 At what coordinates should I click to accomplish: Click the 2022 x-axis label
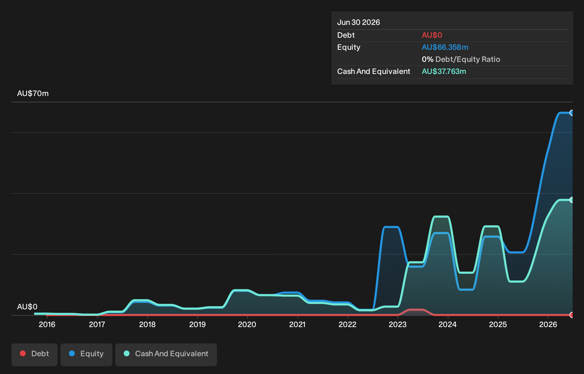pos(347,324)
